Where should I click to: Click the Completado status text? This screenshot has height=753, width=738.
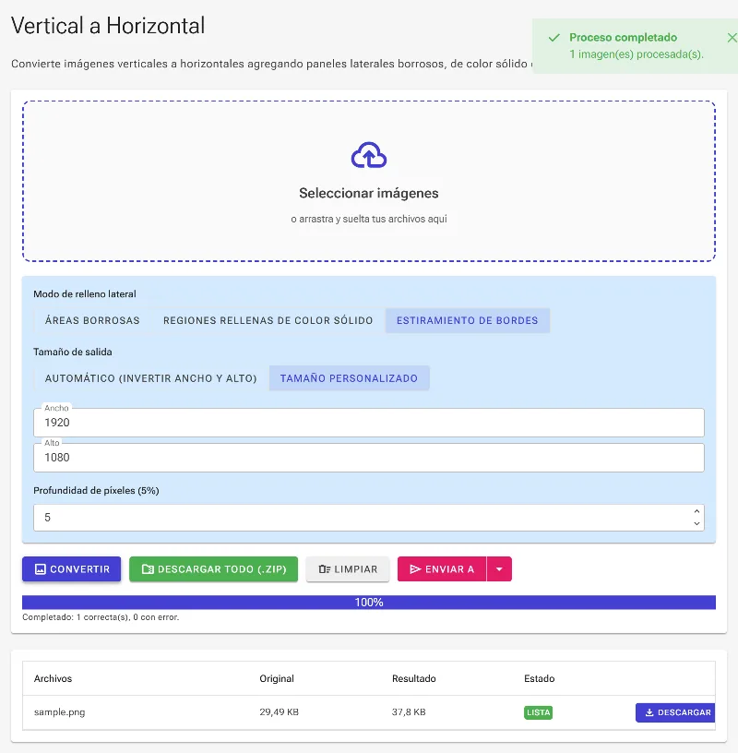point(101,617)
